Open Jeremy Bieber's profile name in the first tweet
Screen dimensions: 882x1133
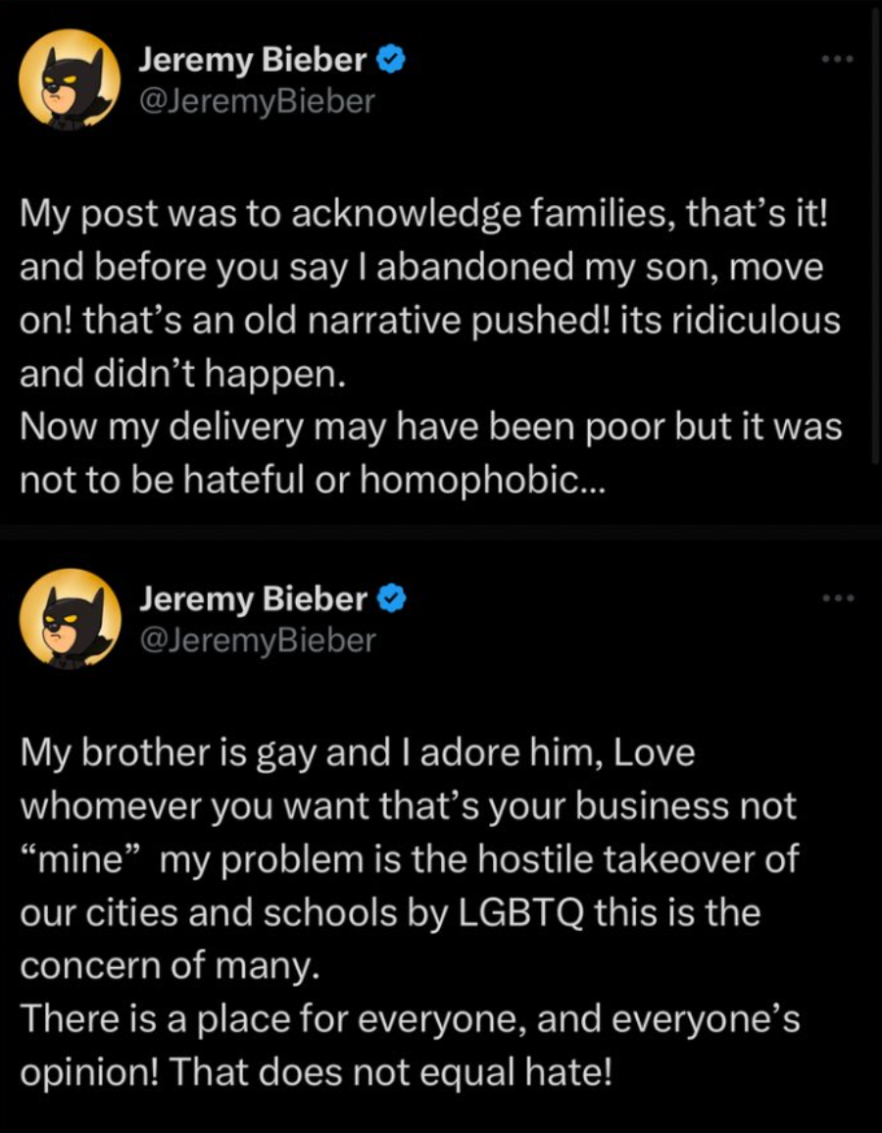pos(253,62)
